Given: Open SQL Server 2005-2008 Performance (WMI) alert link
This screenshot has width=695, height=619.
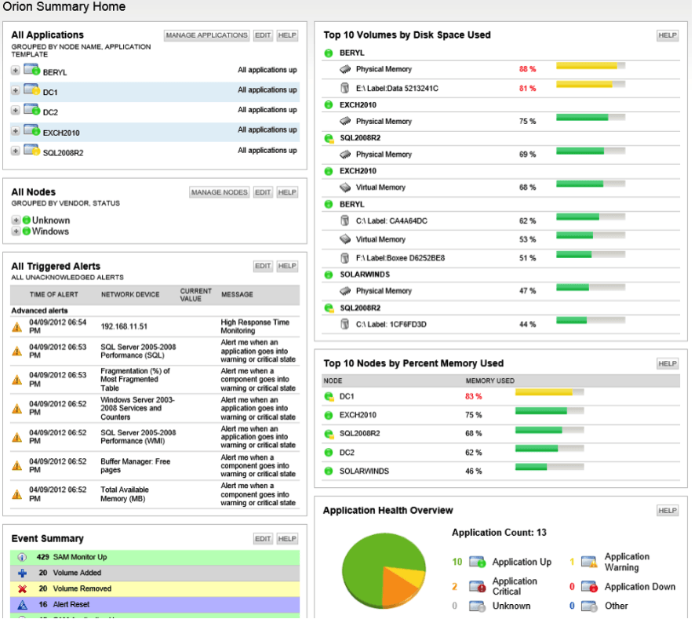Looking at the screenshot, I should [138, 437].
